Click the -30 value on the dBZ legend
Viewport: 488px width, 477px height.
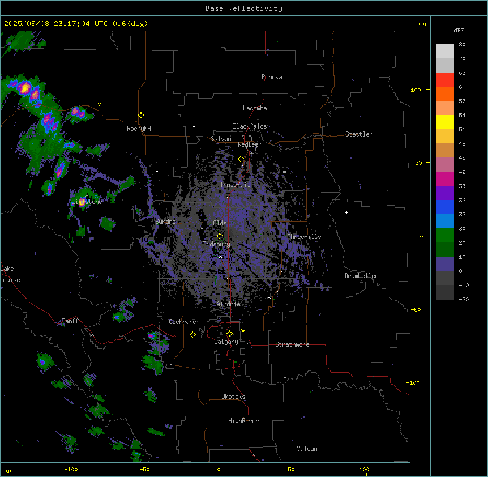pyautogui.click(x=464, y=299)
